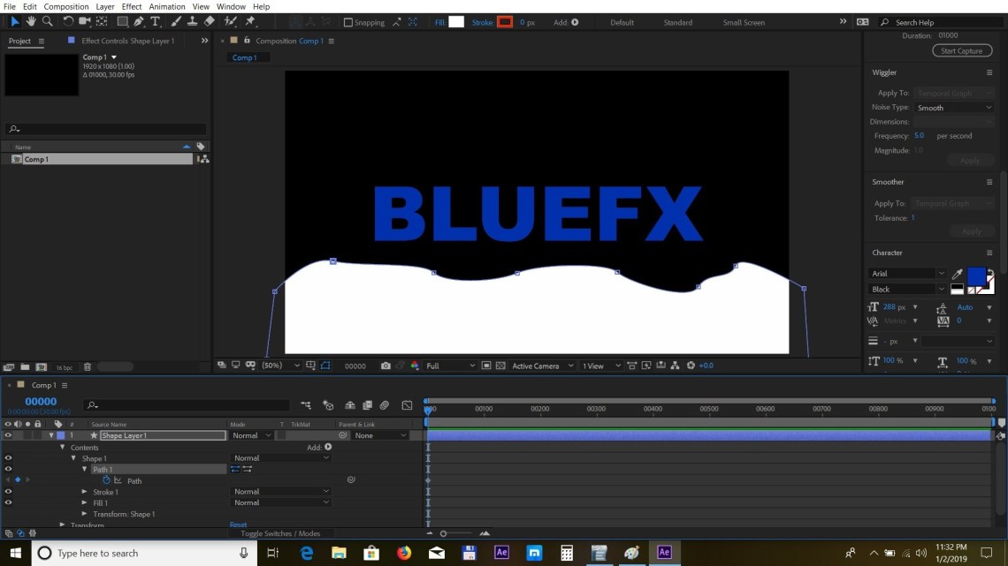Open the toolbar Stroke color swatch
The width and height of the screenshot is (1008, 566).
[x=505, y=22]
